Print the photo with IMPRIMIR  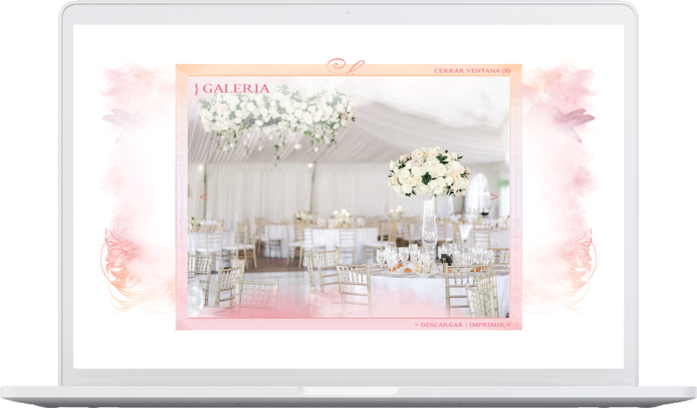pyautogui.click(x=486, y=325)
